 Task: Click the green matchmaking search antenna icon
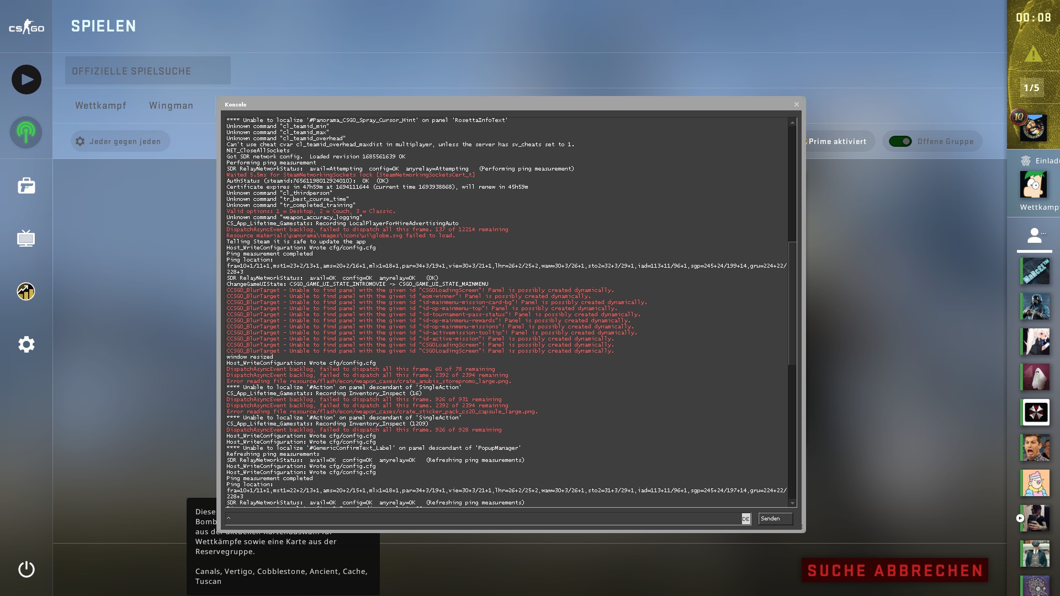(x=26, y=132)
